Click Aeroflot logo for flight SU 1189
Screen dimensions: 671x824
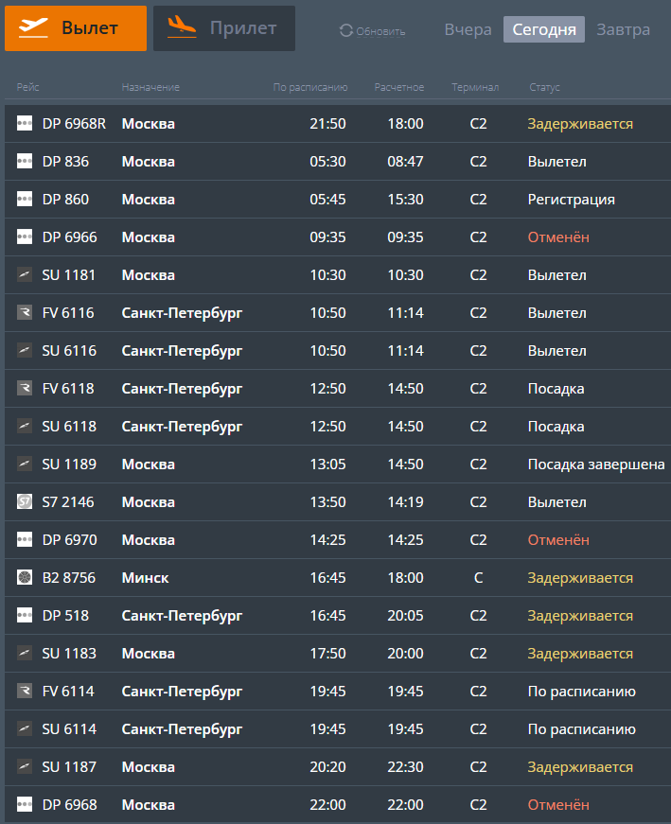tap(25, 464)
